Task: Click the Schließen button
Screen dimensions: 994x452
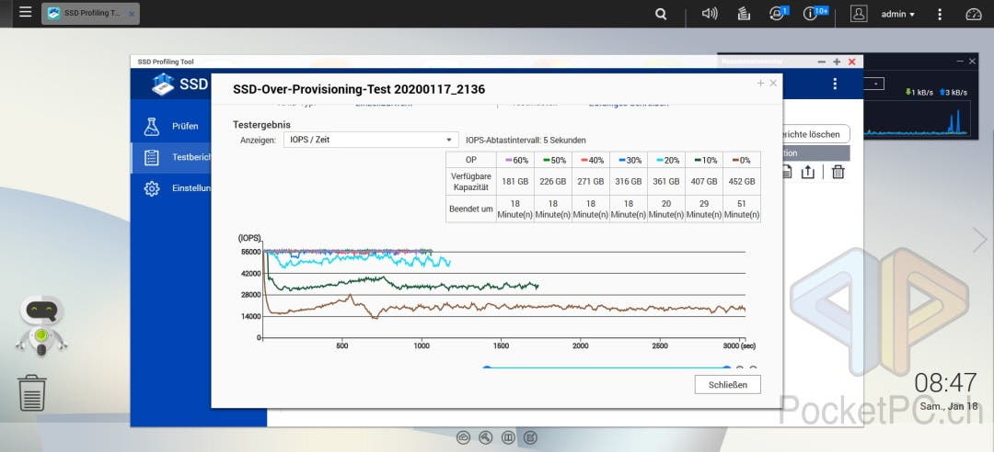Action: pyautogui.click(x=727, y=384)
